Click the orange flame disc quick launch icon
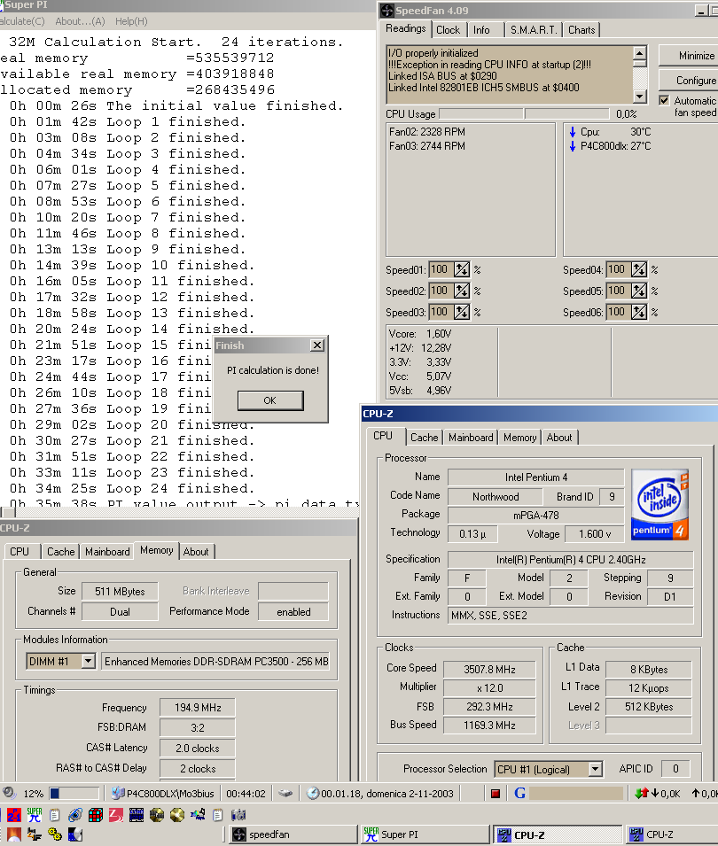This screenshot has width=718, height=846. click(14, 834)
